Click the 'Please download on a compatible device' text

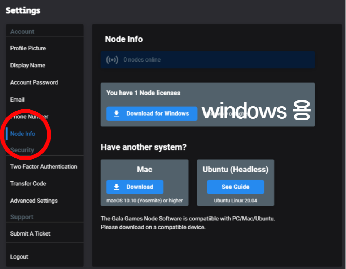153,227
